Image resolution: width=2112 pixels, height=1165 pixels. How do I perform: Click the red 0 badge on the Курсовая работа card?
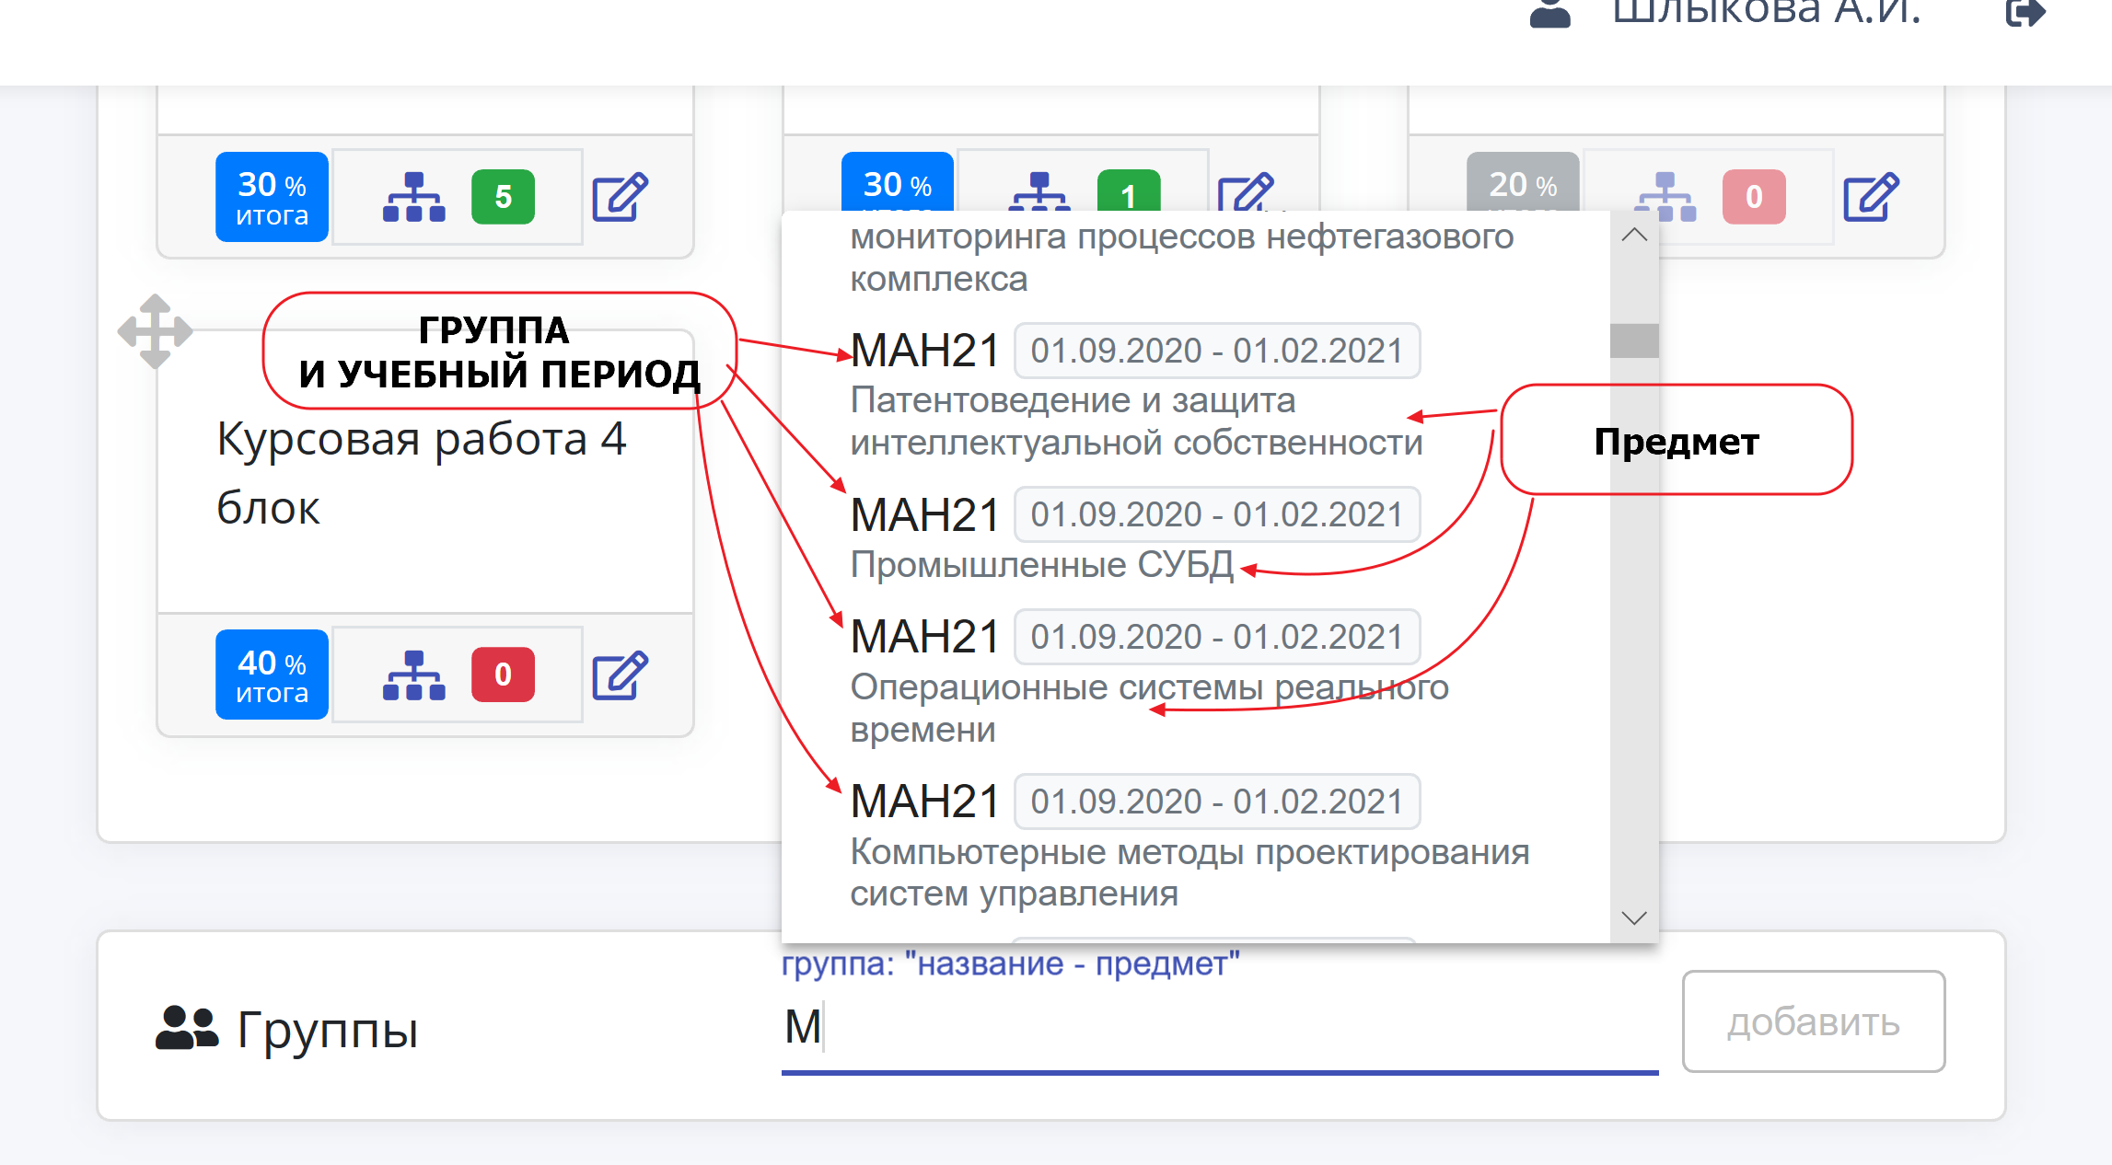point(503,675)
